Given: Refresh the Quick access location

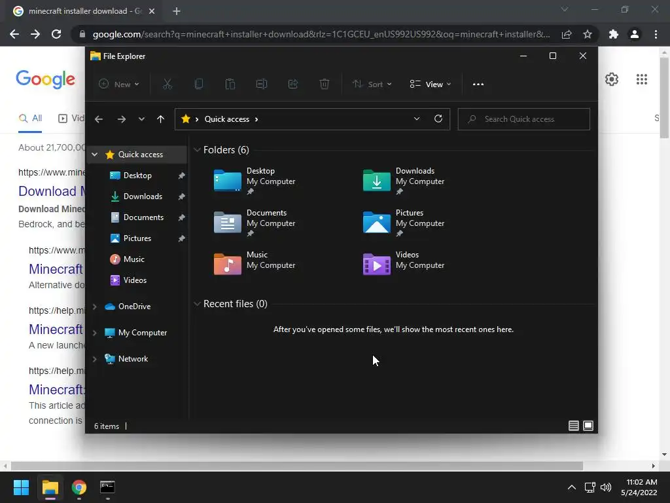Looking at the screenshot, I should [x=438, y=119].
